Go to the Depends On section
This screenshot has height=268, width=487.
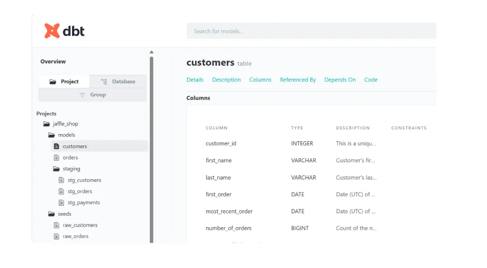tap(340, 80)
